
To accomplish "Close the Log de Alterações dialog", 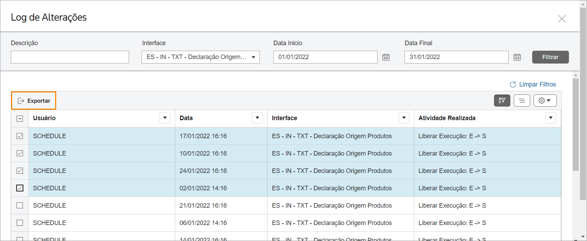I will click(x=562, y=19).
